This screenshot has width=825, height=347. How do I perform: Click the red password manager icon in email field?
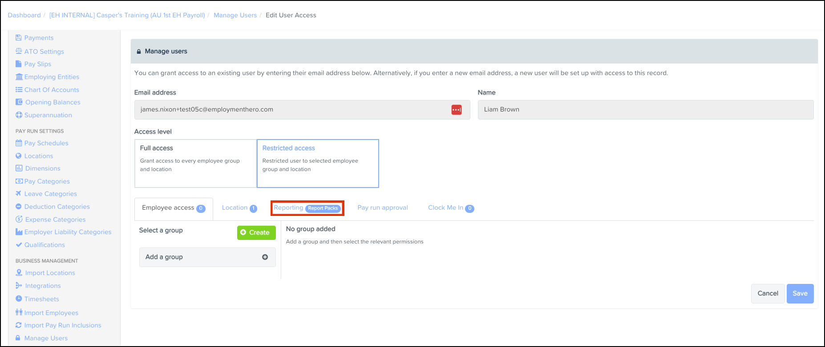click(x=456, y=110)
